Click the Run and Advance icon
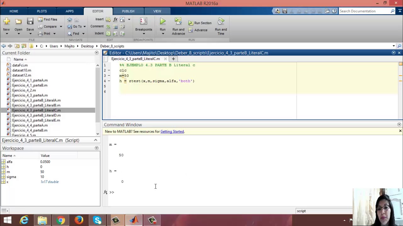 click(178, 21)
